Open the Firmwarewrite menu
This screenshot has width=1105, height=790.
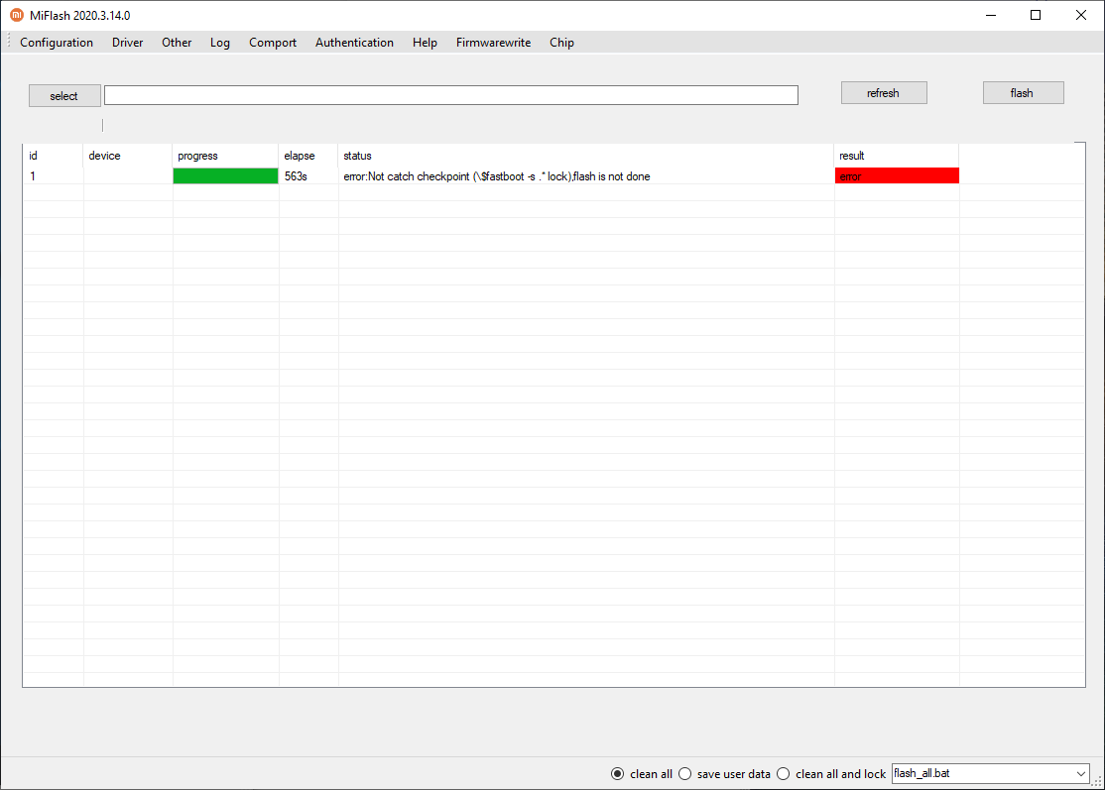(x=493, y=43)
